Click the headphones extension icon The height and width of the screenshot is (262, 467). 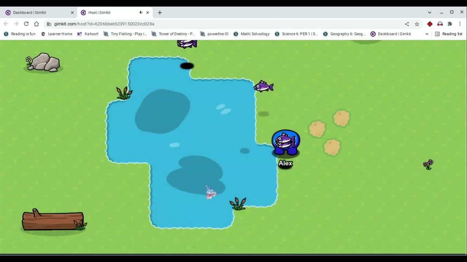pos(440,24)
